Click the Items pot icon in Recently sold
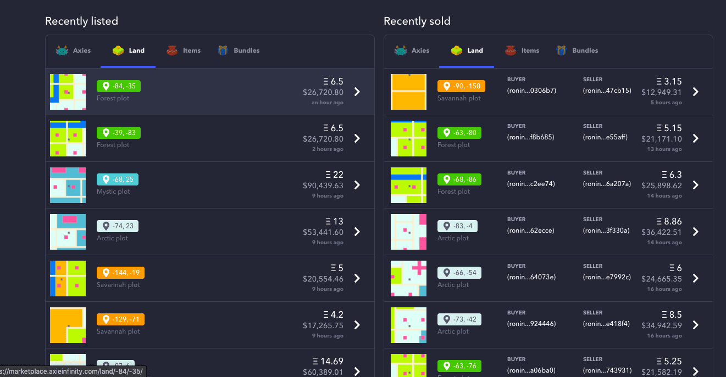 tap(511, 50)
